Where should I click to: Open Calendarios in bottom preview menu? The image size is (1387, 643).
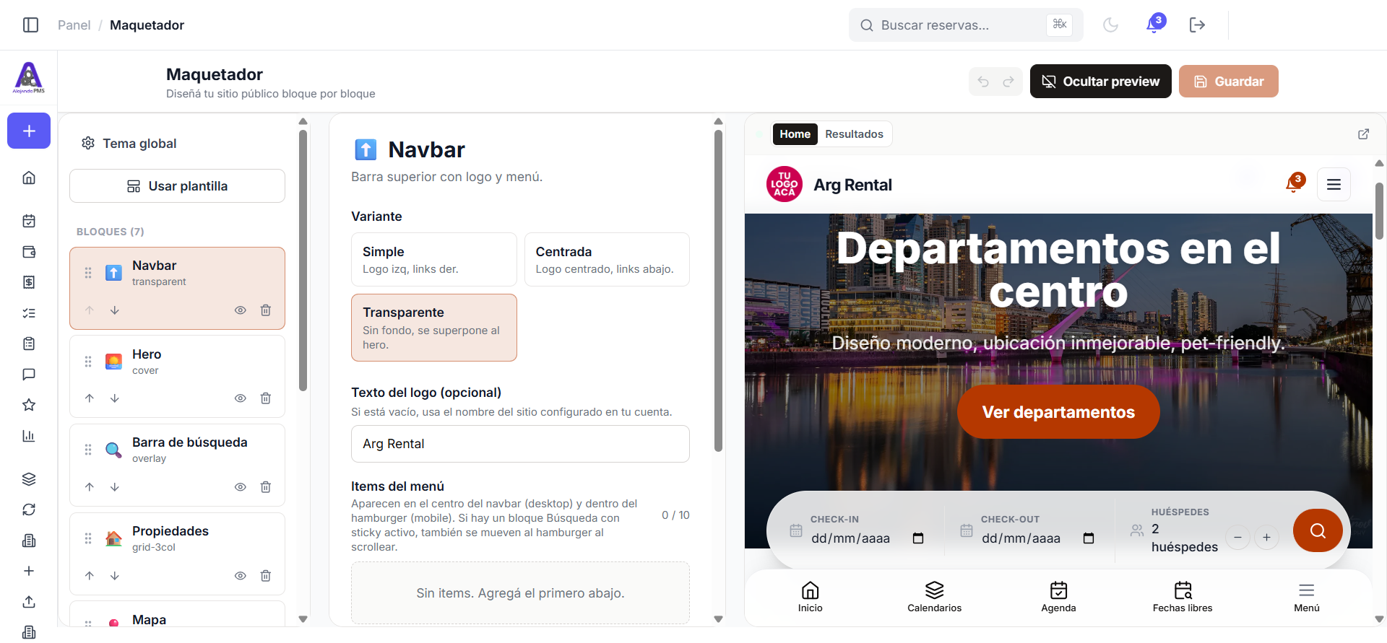pos(934,597)
